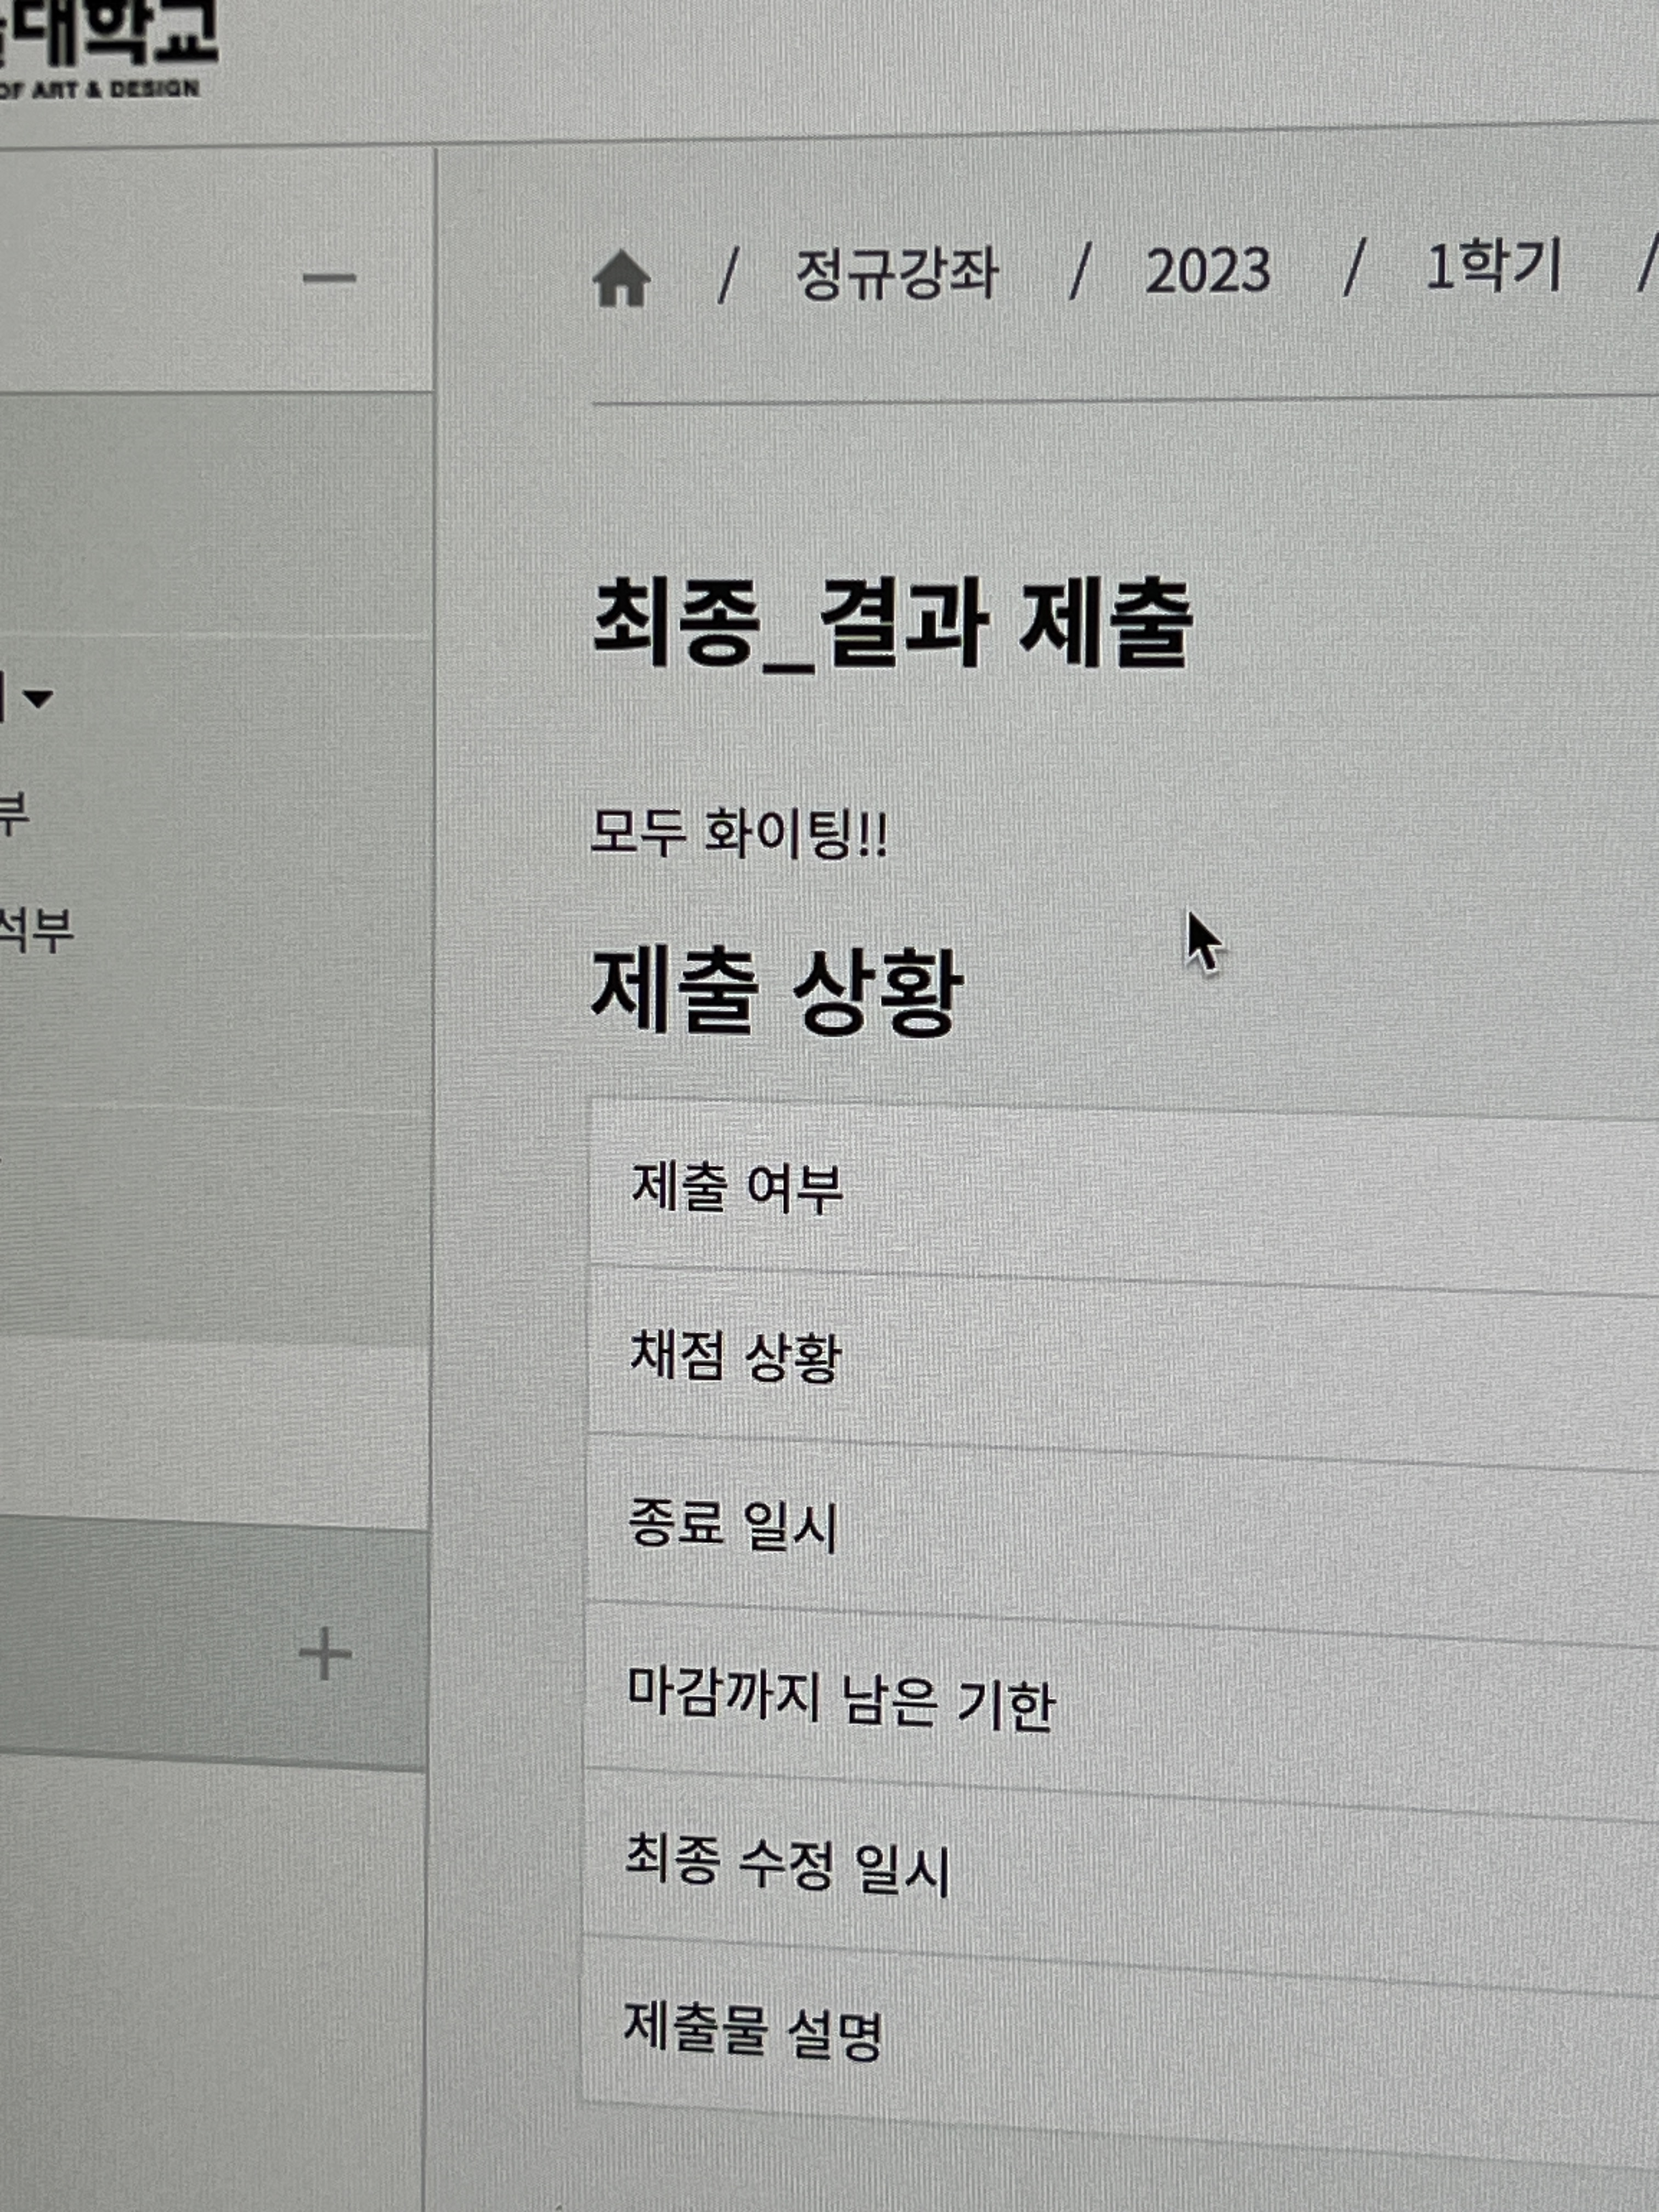
Task: Select 1학기 in the breadcrumb
Action: [1492, 267]
